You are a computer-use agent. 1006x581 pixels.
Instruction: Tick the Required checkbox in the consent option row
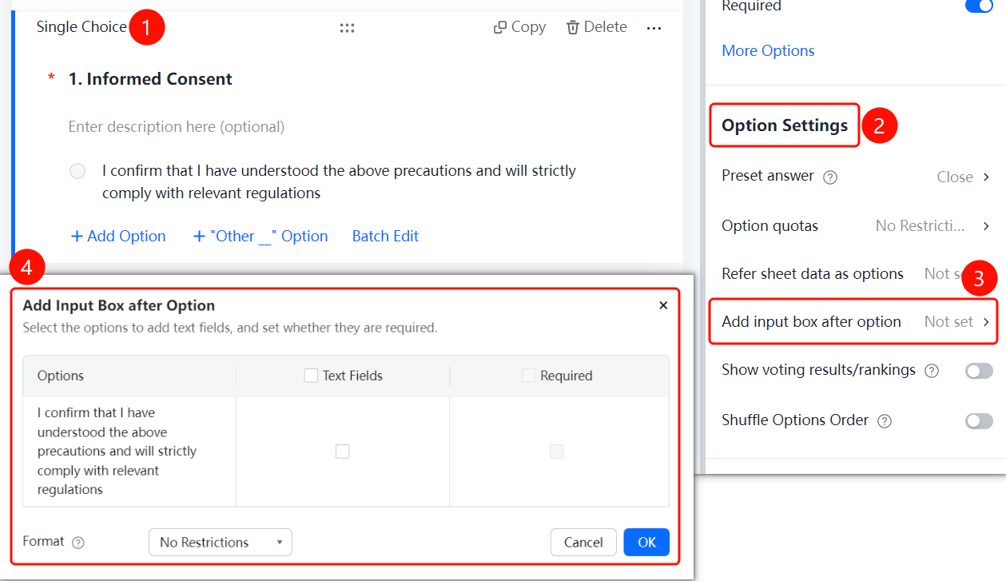556,452
